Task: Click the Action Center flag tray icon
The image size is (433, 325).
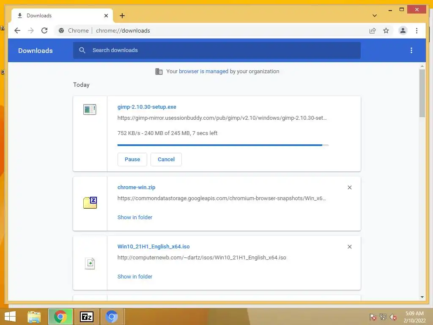Action: (373, 317)
